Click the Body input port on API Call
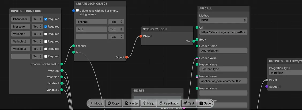302x110 pixels. (x=197, y=40)
